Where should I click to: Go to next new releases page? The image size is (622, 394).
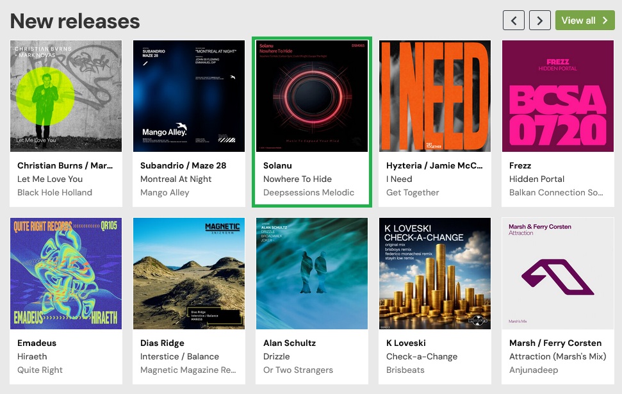(540, 21)
